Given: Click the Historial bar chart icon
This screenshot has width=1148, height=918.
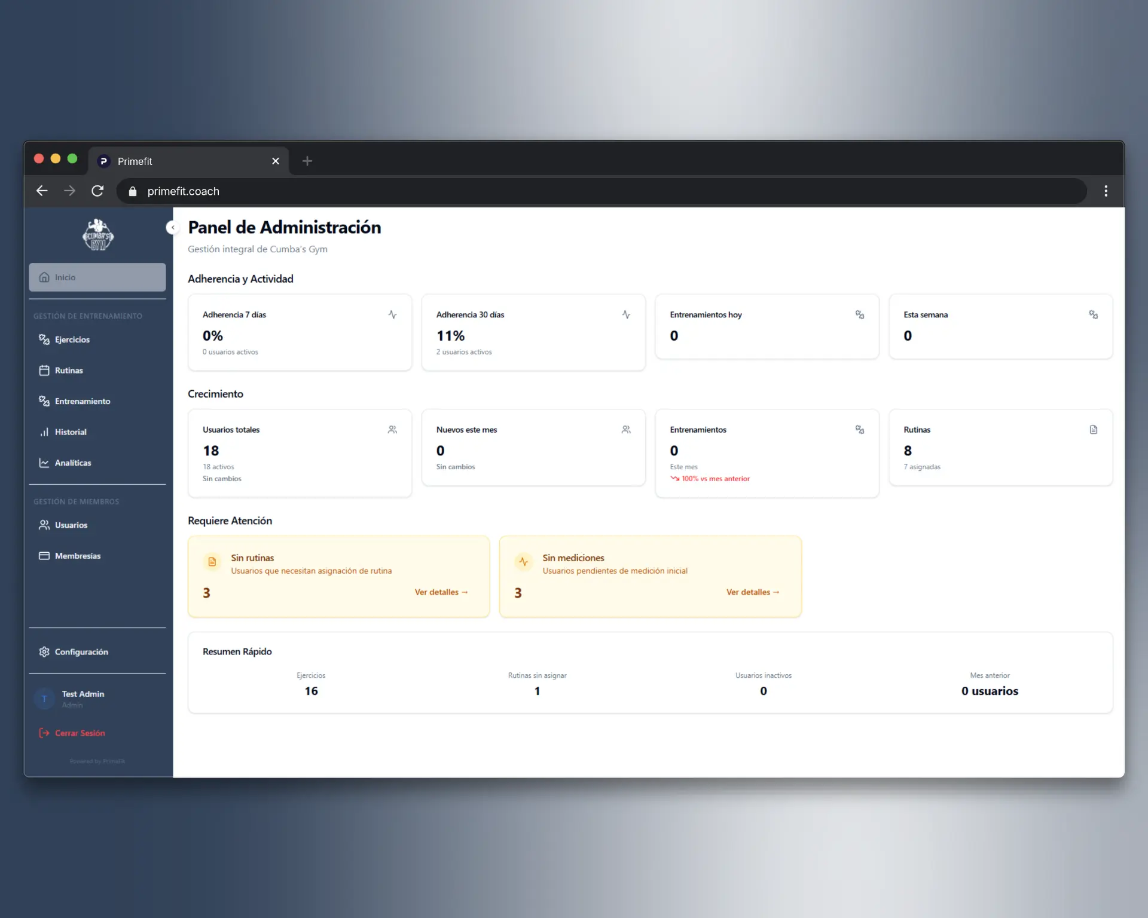Looking at the screenshot, I should [x=44, y=432].
